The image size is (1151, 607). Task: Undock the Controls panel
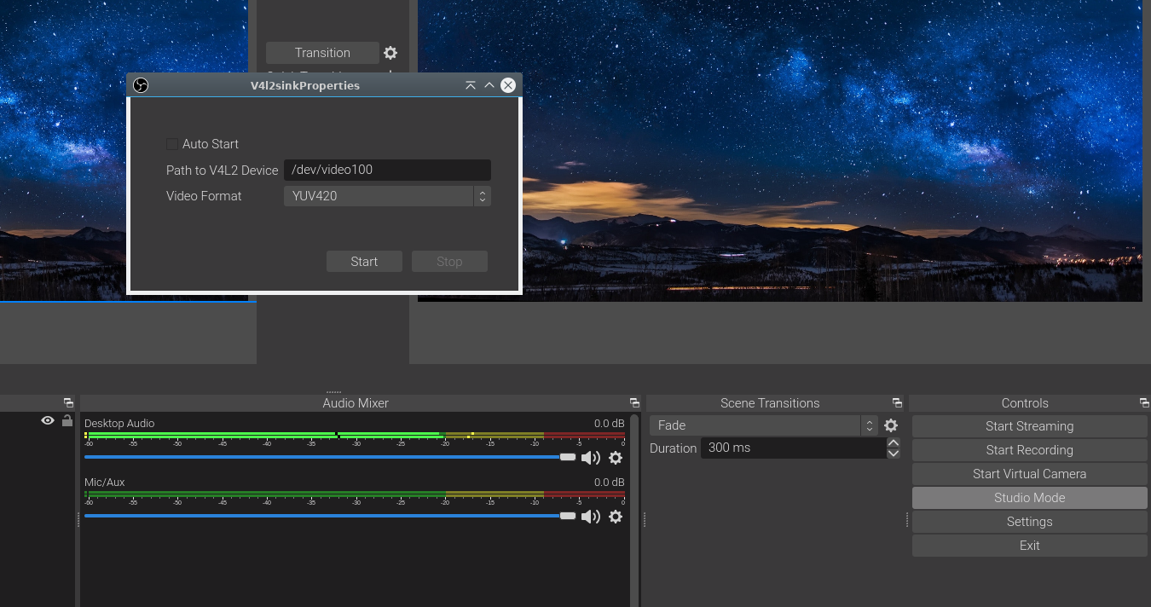pyautogui.click(x=1144, y=403)
